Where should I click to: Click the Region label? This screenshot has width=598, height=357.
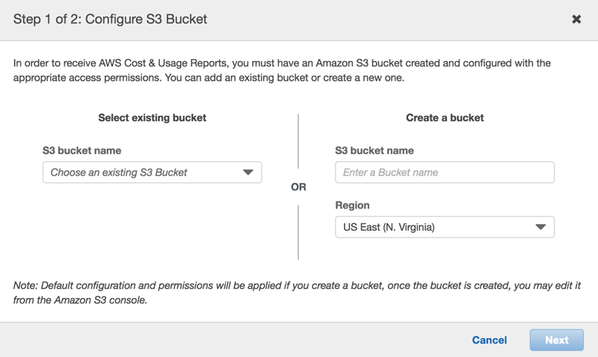click(x=353, y=205)
